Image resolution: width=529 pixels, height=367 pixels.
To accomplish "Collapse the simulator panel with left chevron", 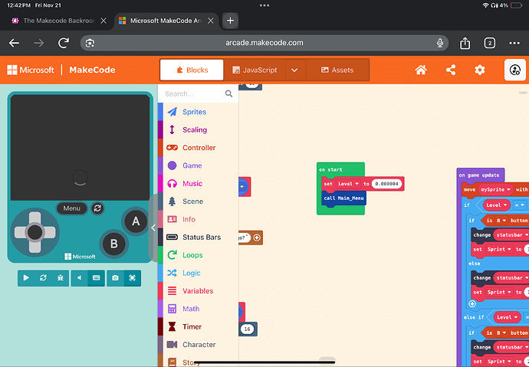I will (153, 228).
